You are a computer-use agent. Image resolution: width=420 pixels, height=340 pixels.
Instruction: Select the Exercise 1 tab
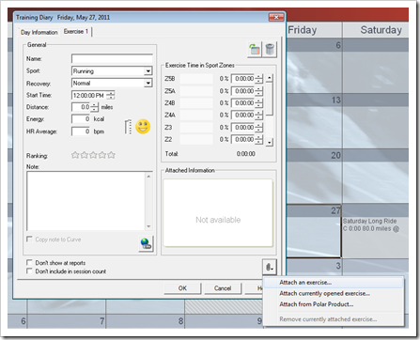pyautogui.click(x=76, y=32)
